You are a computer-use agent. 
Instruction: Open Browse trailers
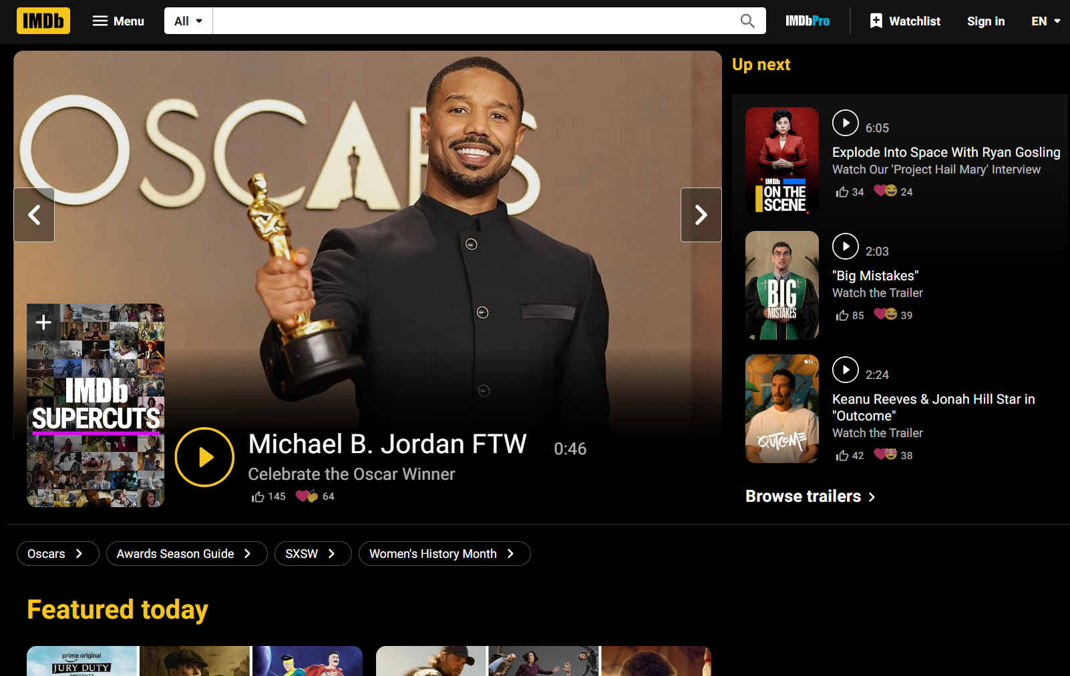[x=810, y=496]
